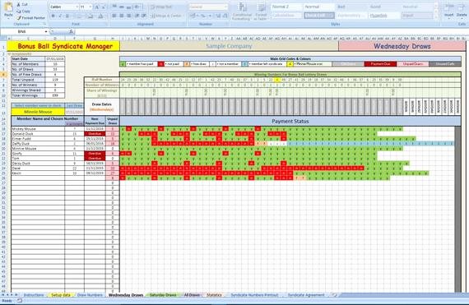The width and height of the screenshot is (469, 305).
Task: Open the Draw Numbers sheet tab
Action: (x=90, y=295)
